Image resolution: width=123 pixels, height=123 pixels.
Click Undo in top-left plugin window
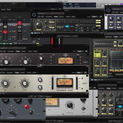tap(3, 10)
